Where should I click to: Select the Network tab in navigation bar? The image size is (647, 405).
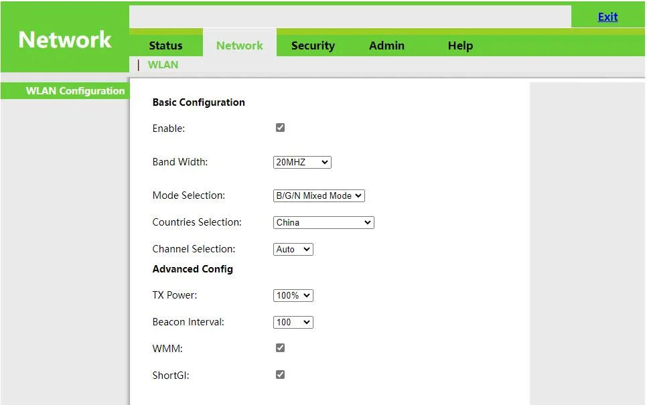click(x=239, y=46)
